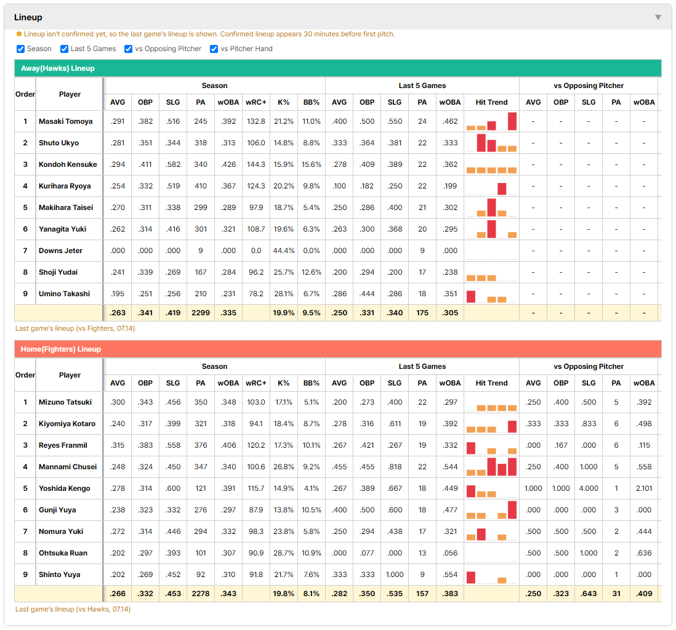Click Masaki Tomoya's hit trend chart
The width and height of the screenshot is (676, 630).
[x=491, y=121]
